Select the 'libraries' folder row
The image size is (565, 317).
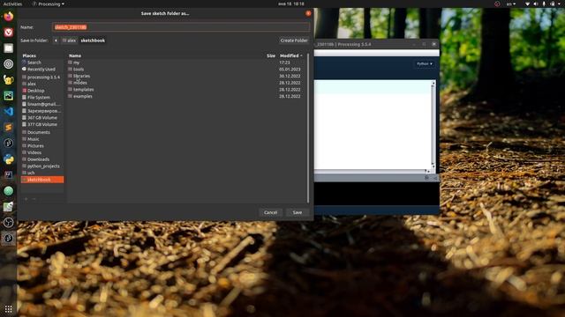coord(186,76)
